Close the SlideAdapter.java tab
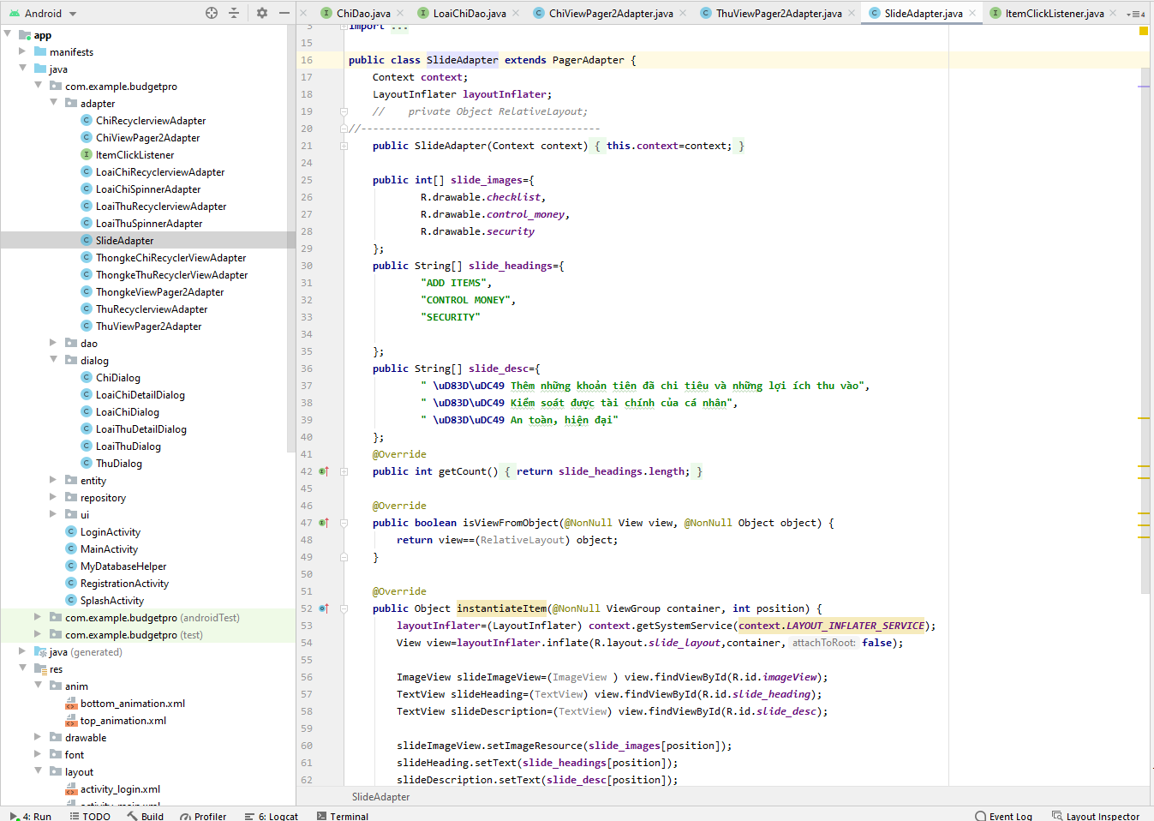The image size is (1154, 821). (x=972, y=13)
